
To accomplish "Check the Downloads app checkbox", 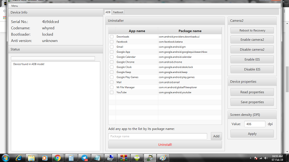I will (x=112, y=37).
